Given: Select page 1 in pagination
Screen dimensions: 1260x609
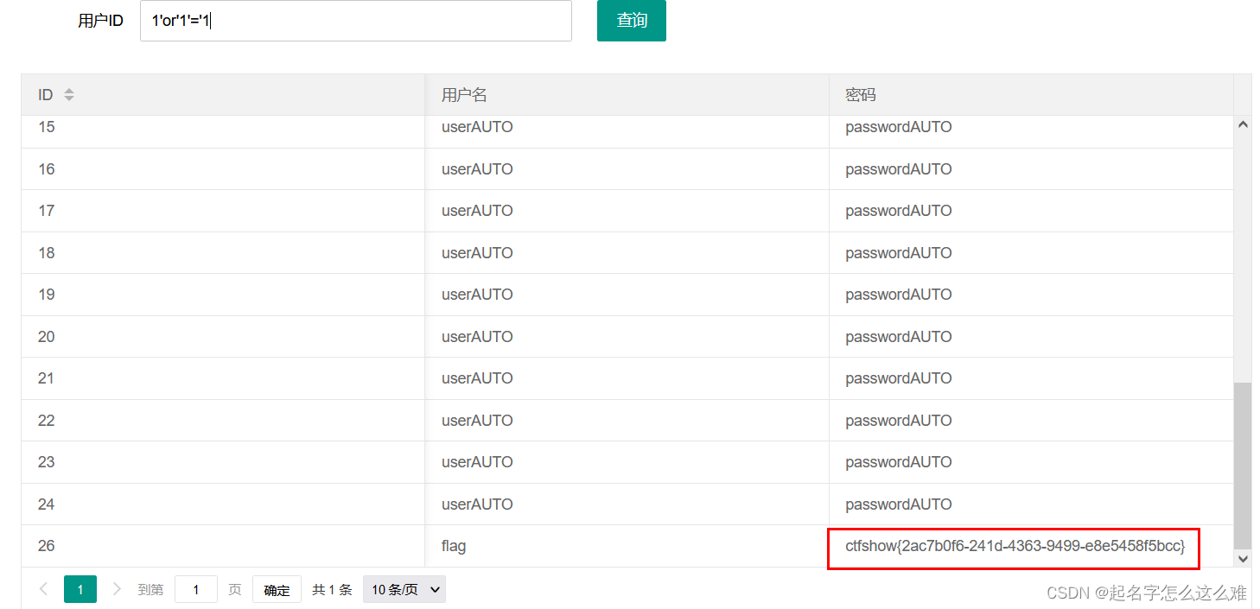Looking at the screenshot, I should point(80,589).
